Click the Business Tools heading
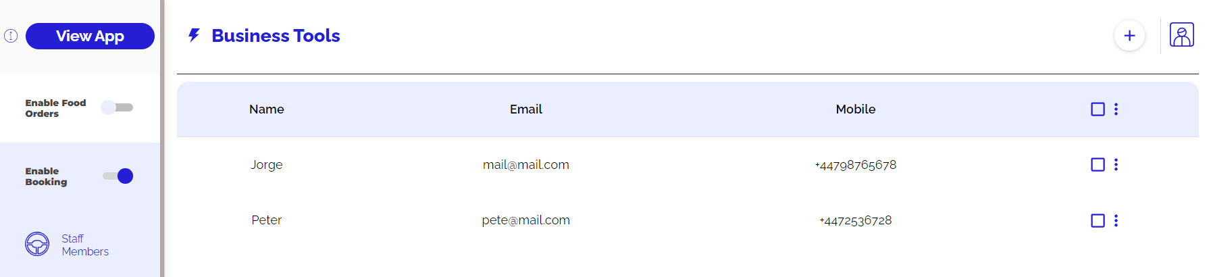1211x277 pixels. (x=276, y=35)
